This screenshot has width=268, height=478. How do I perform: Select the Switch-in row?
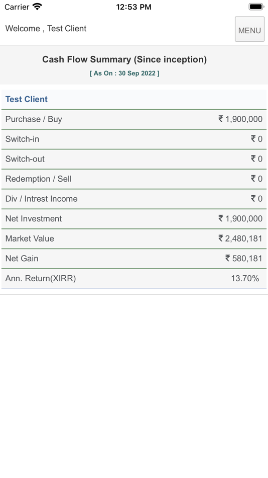[134, 139]
